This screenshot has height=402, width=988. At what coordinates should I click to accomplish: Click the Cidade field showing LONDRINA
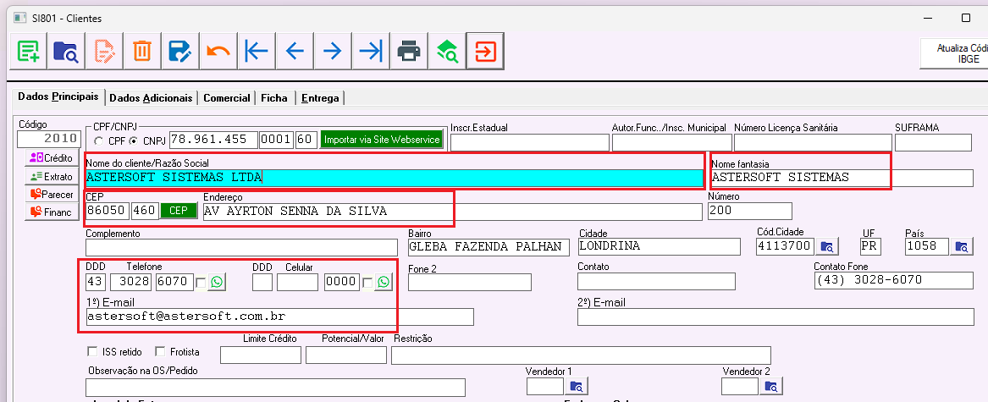tap(659, 247)
